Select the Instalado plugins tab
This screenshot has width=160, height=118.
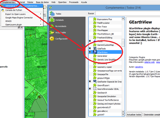67,20
